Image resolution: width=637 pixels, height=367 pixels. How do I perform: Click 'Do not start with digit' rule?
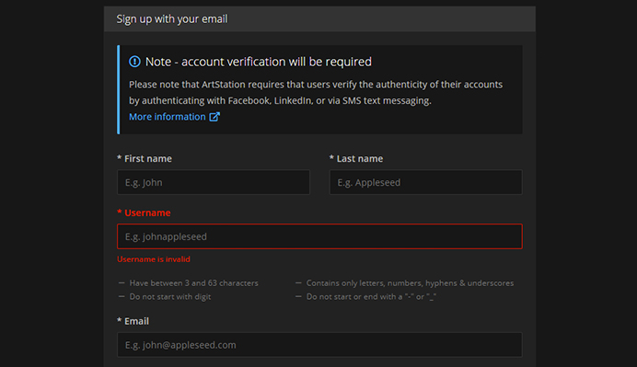[170, 297]
